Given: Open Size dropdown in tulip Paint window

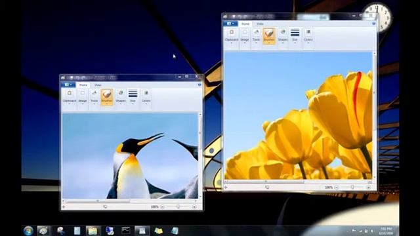Looking at the screenshot, I should coord(295,36).
